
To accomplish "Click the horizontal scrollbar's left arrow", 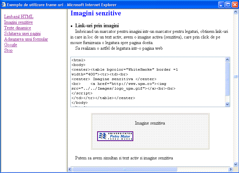I will coord(70,169).
